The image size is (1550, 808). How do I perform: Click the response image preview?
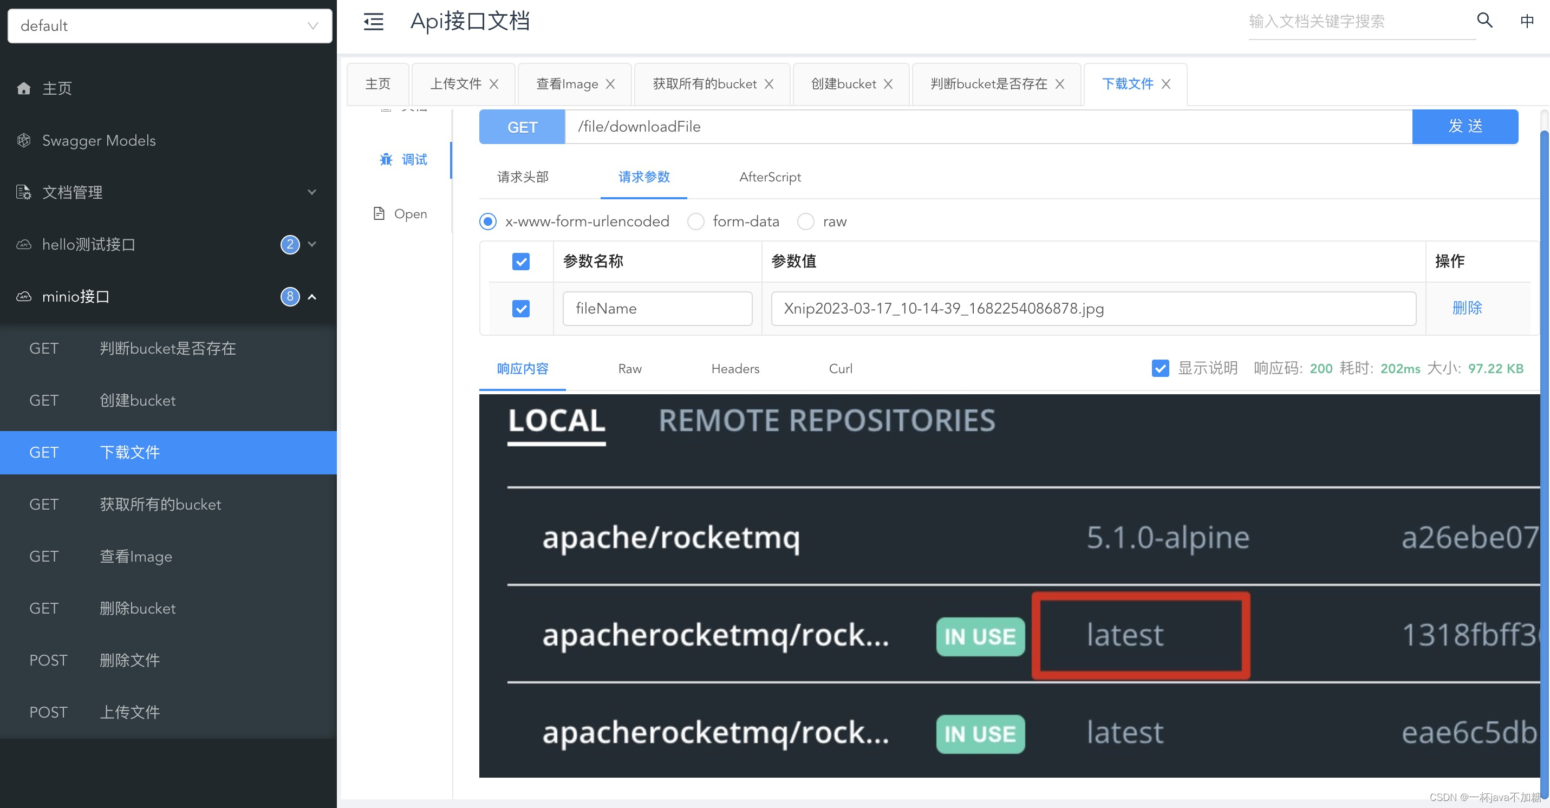click(1009, 585)
